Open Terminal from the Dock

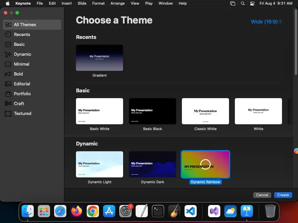[x=158, y=211]
